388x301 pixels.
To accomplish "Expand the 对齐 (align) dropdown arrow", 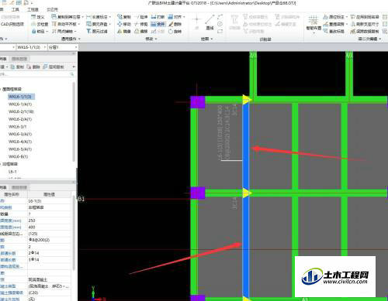I will coord(184,17).
